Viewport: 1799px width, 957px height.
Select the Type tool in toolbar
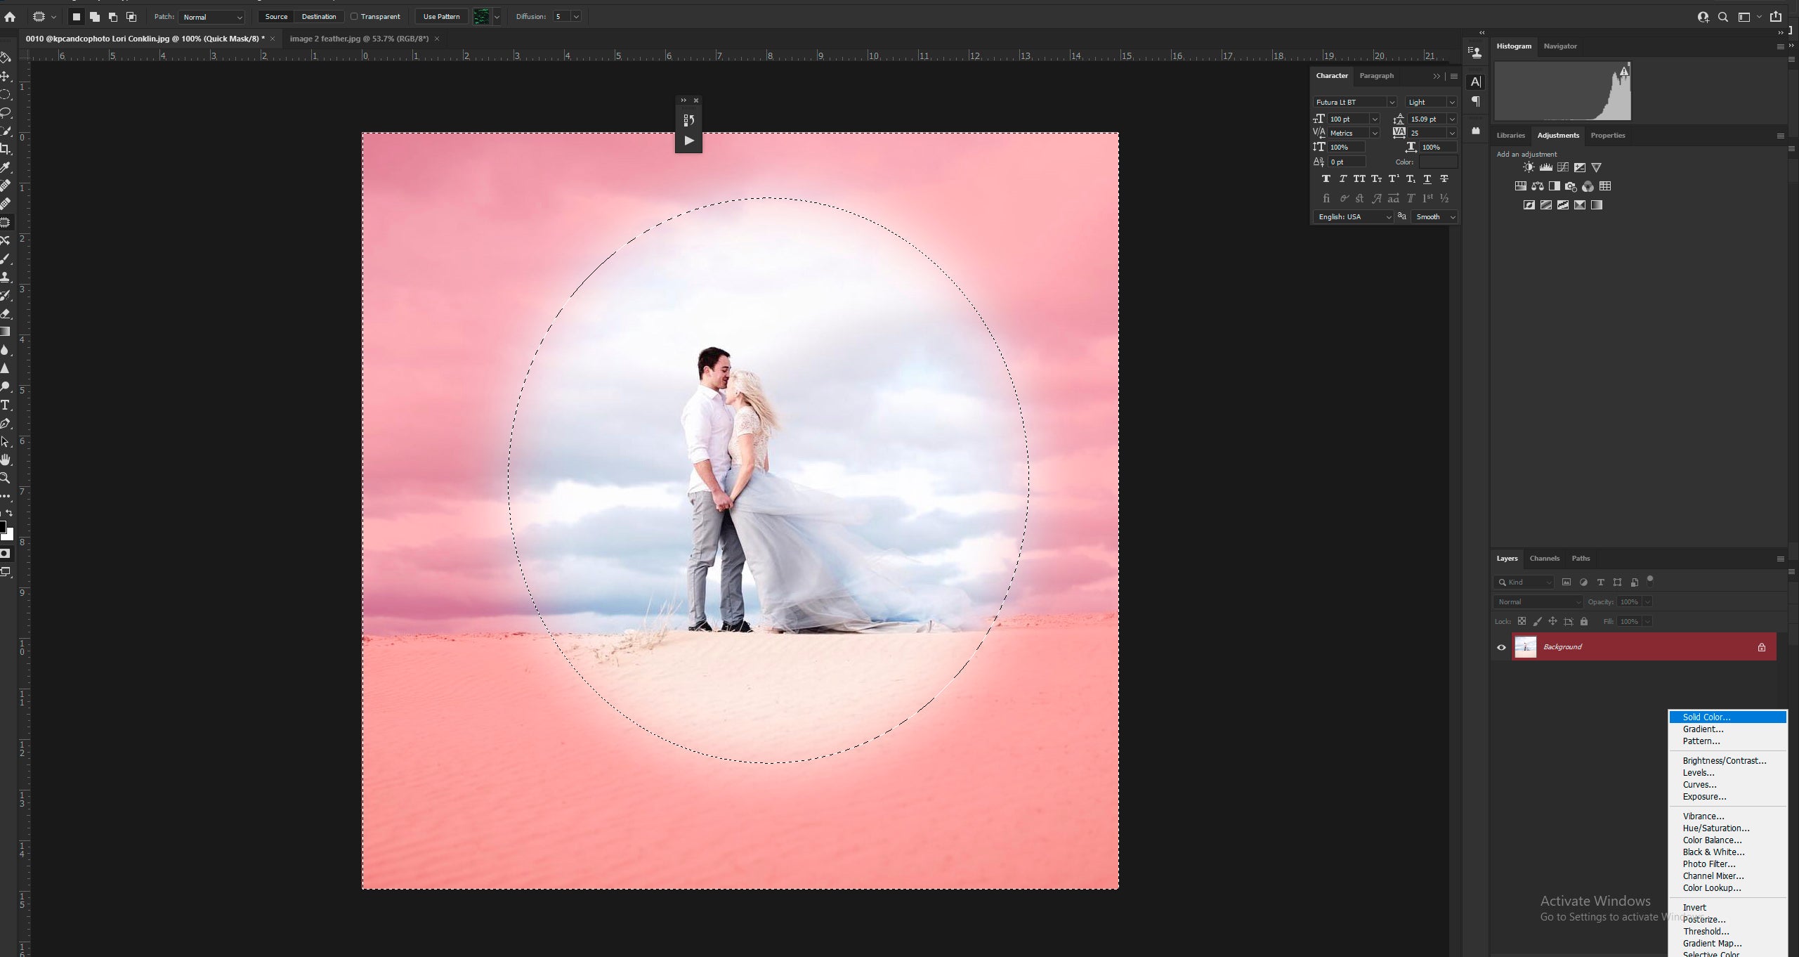pos(6,405)
